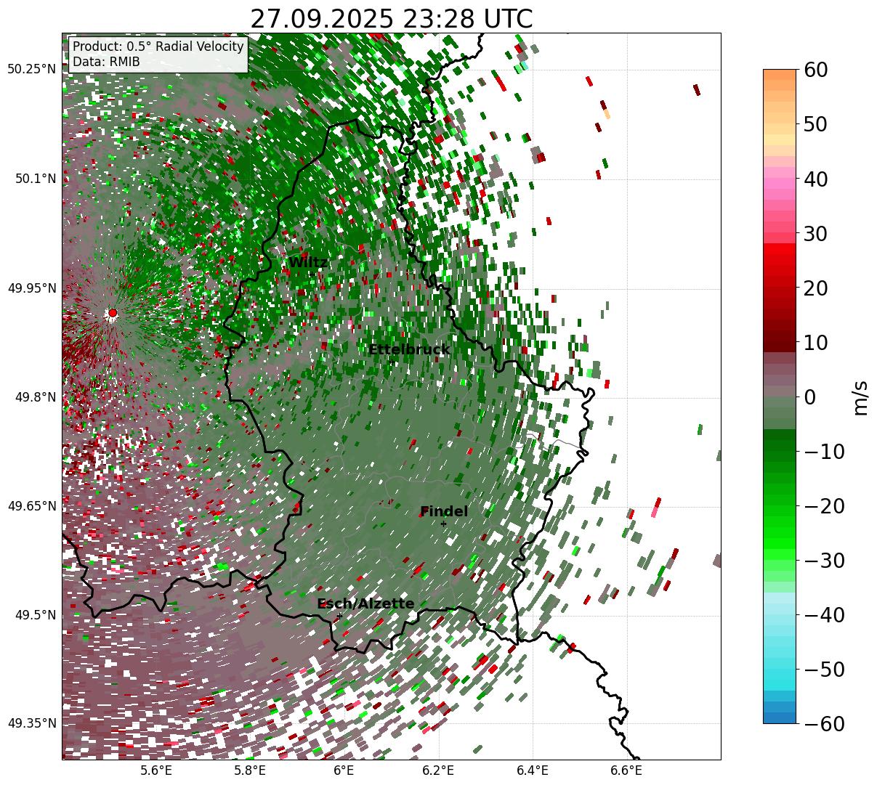
Task: Click the colorbar tick value 30
Action: click(x=815, y=234)
